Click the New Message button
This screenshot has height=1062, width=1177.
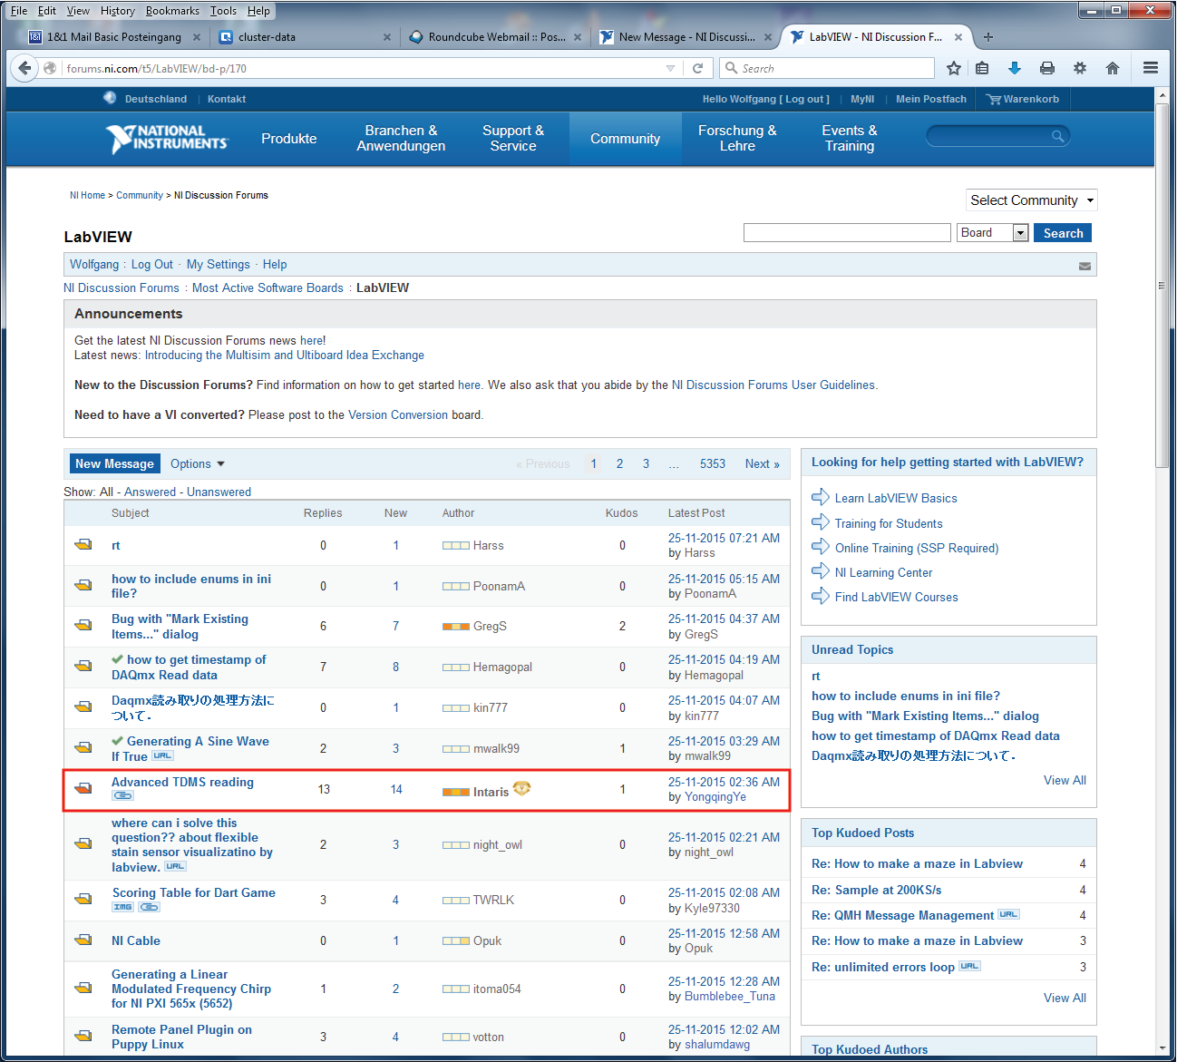point(114,463)
